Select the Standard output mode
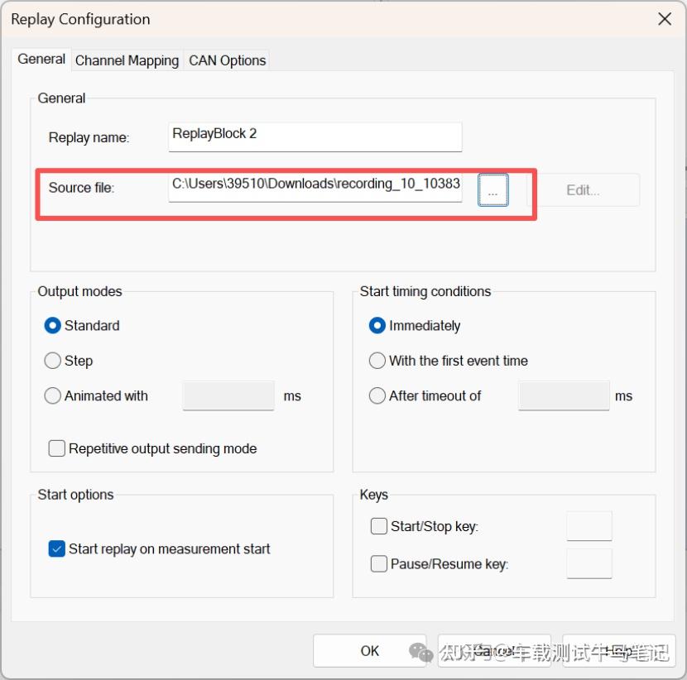Screen dimensions: 687x680 83,326
